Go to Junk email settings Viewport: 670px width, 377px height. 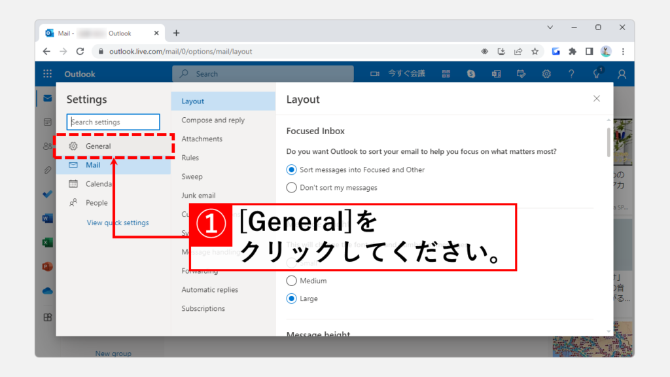(x=198, y=196)
